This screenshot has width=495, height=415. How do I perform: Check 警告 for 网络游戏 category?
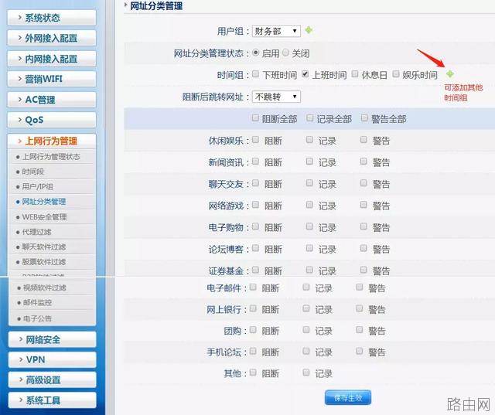click(x=364, y=205)
